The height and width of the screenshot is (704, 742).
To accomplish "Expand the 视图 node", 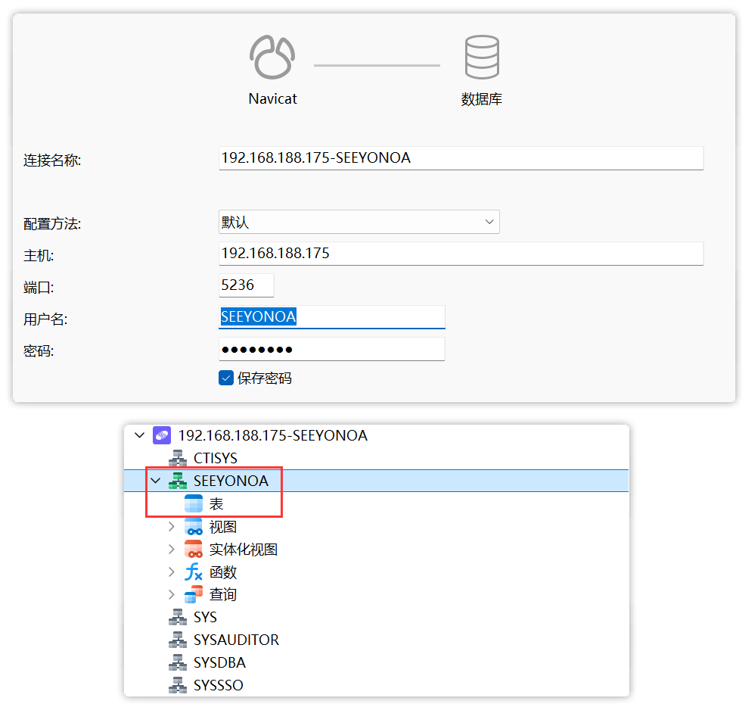I will point(171,526).
